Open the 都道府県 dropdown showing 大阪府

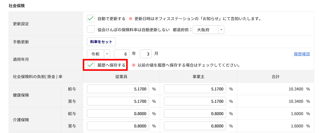pyautogui.click(x=208, y=30)
